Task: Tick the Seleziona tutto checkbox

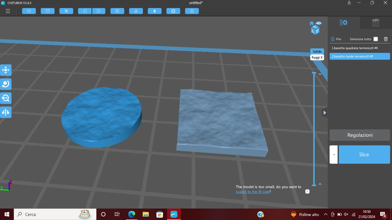Action: [376, 39]
